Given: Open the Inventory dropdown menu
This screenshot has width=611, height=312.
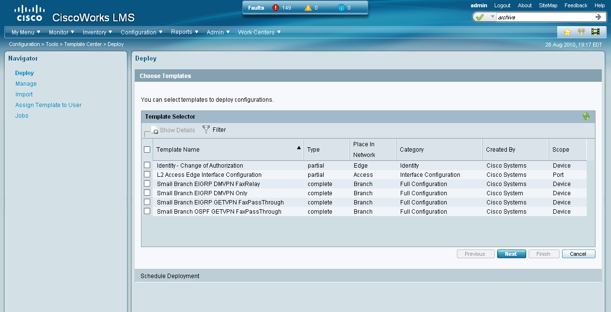Looking at the screenshot, I should pos(97,32).
